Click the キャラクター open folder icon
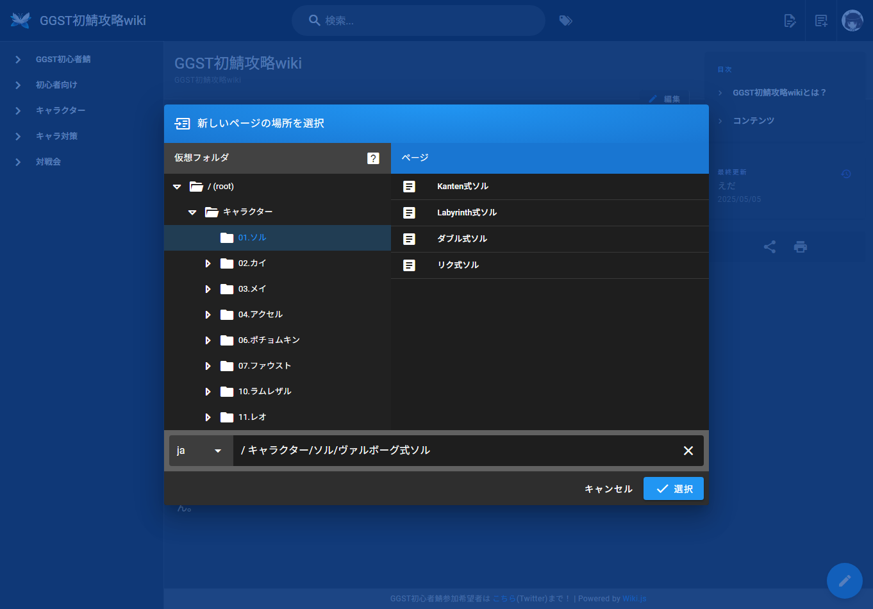The width and height of the screenshot is (873, 609). pos(212,212)
